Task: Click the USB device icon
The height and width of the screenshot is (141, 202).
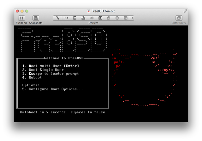Action: (109, 18)
